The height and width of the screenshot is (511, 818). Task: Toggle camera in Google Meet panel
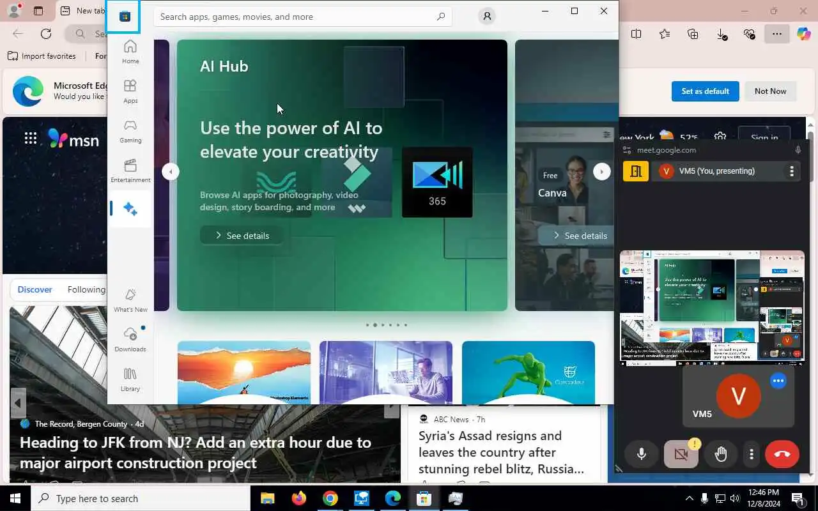[681, 454]
